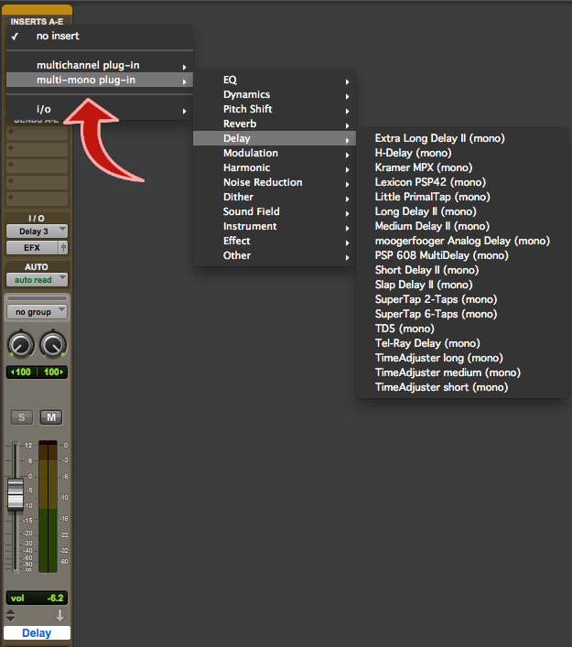Open the Delay 3 input selector dropdown
This screenshot has width=572, height=647.
pyautogui.click(x=37, y=232)
